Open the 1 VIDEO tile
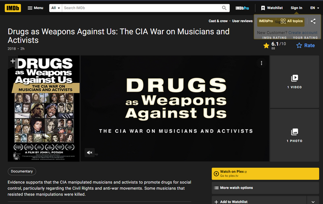The image size is (323, 204). pos(294,81)
